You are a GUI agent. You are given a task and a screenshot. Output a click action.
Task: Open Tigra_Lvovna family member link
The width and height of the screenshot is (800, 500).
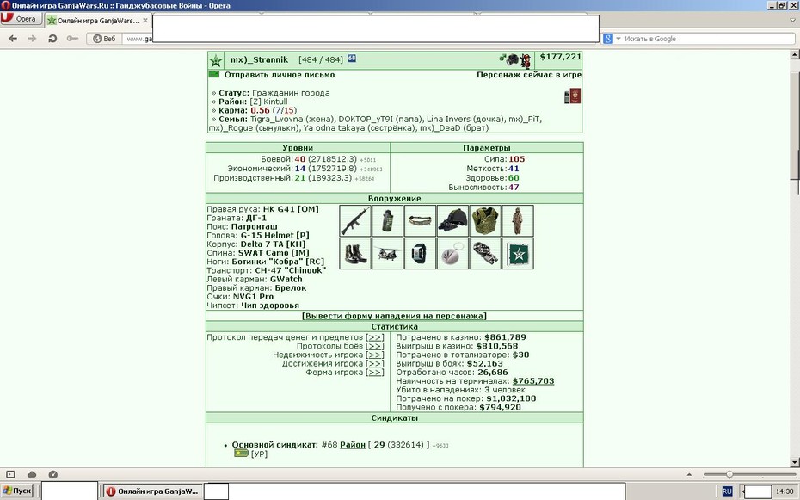[x=279, y=119]
